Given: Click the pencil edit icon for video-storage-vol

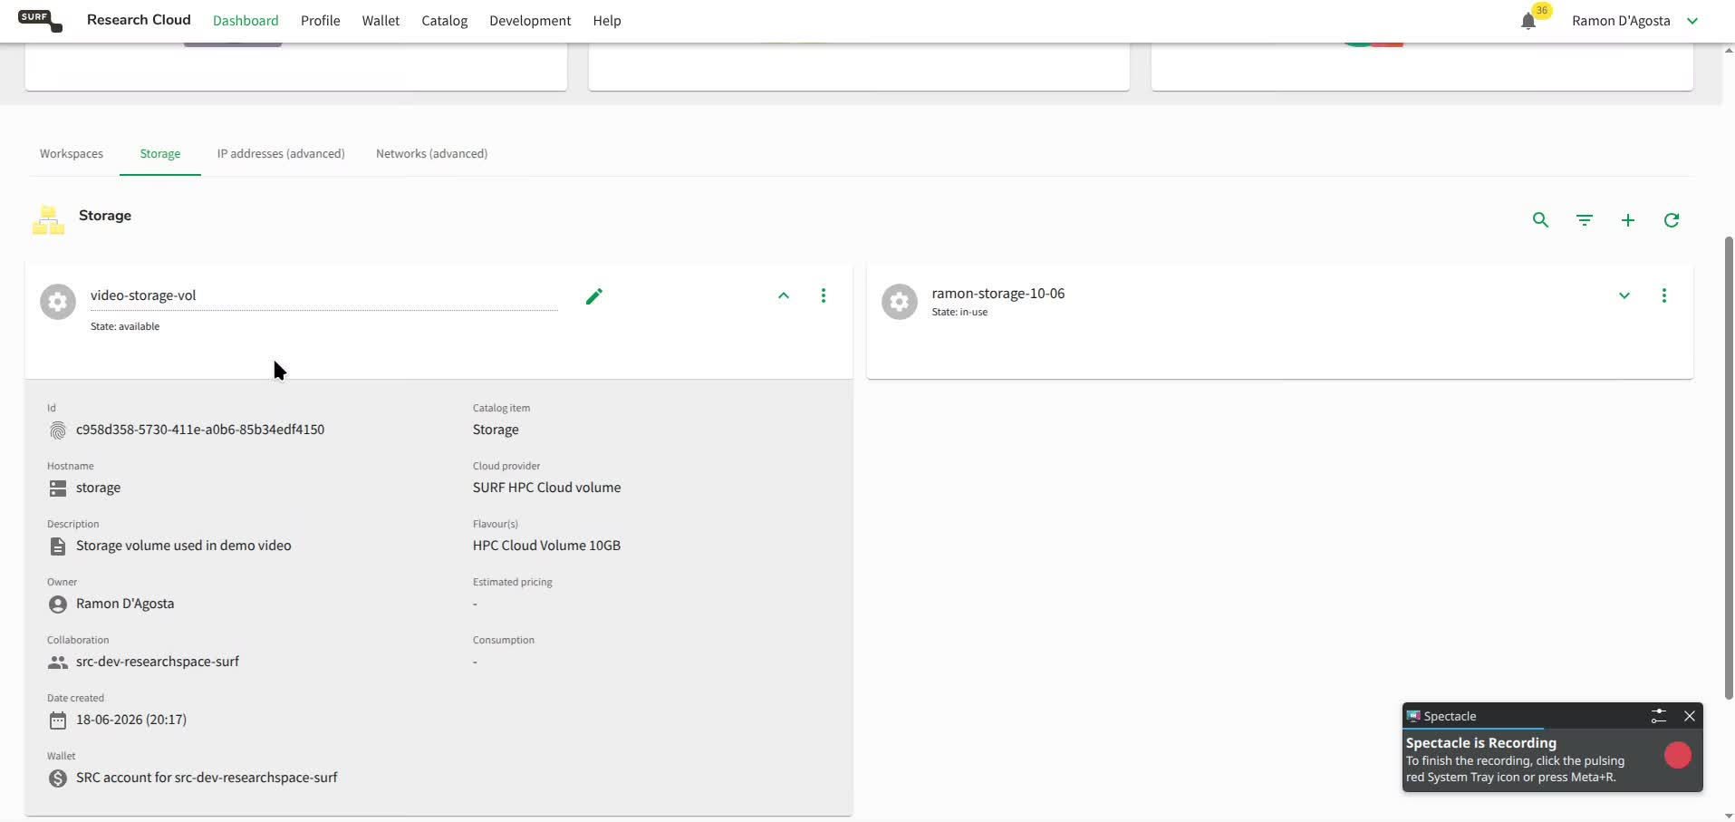Looking at the screenshot, I should coord(594,296).
